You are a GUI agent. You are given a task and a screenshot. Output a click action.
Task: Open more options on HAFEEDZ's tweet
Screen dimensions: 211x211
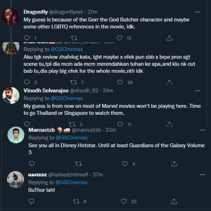(202, 175)
